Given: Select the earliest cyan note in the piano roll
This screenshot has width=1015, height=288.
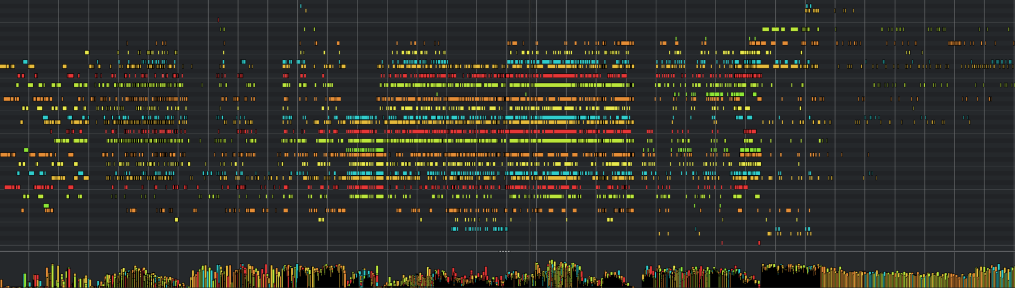Looking at the screenshot, I should (x=25, y=62).
